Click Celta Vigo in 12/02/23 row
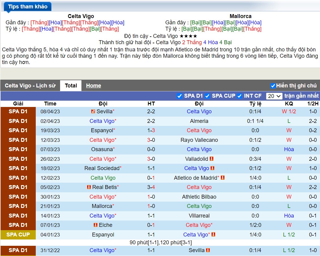The width and height of the screenshot is (320, 256). 103,178
